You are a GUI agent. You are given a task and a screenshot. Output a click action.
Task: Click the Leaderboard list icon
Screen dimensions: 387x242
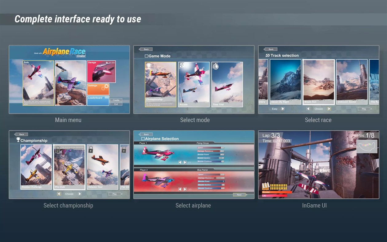107,97
